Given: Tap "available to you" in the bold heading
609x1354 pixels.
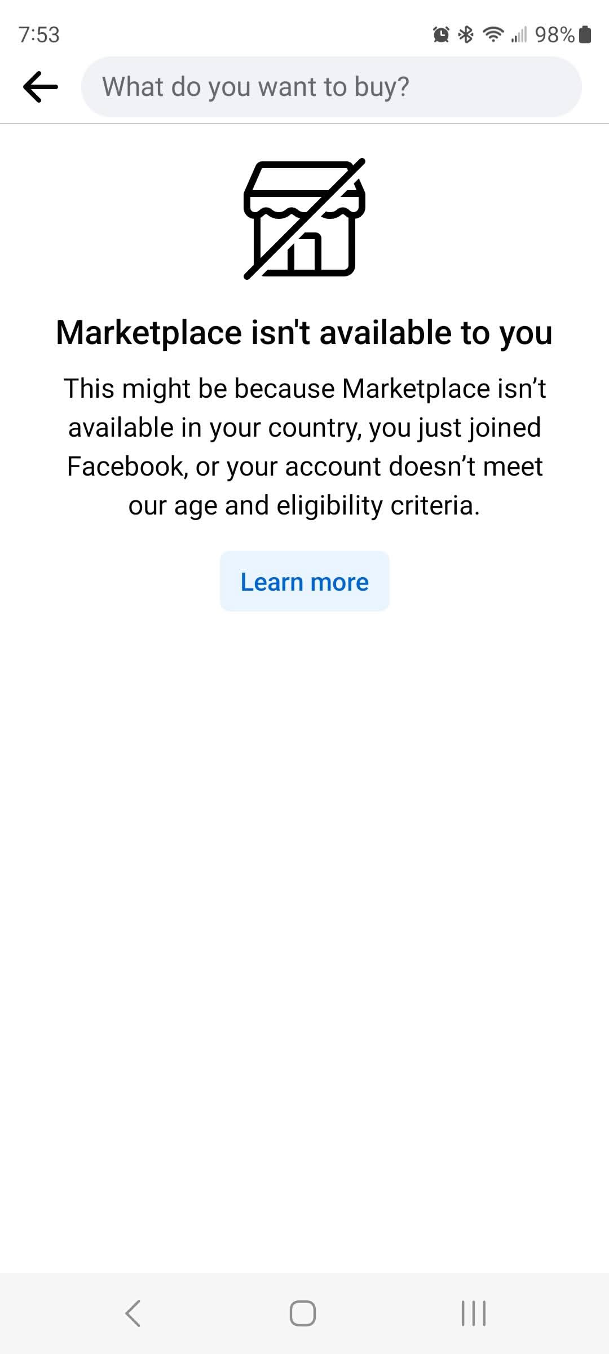Looking at the screenshot, I should [x=436, y=333].
